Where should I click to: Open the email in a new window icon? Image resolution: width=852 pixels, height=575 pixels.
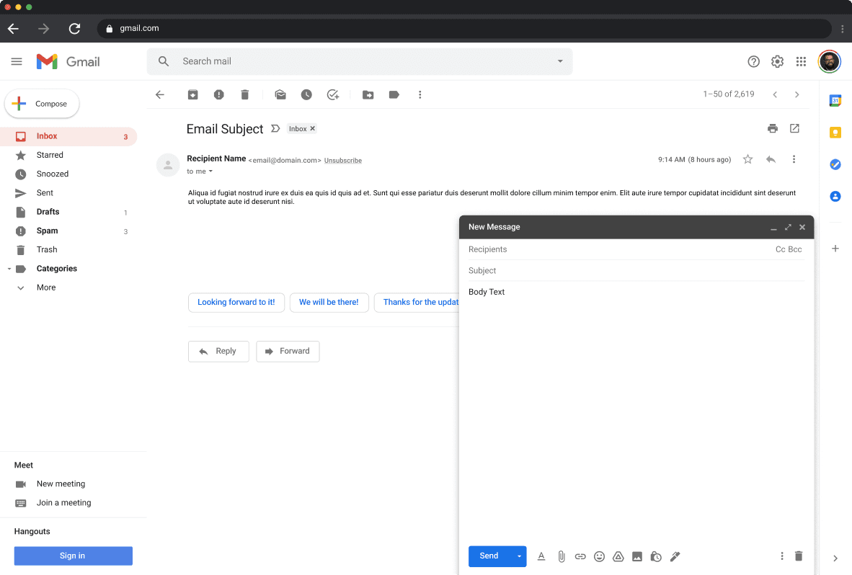pyautogui.click(x=794, y=129)
